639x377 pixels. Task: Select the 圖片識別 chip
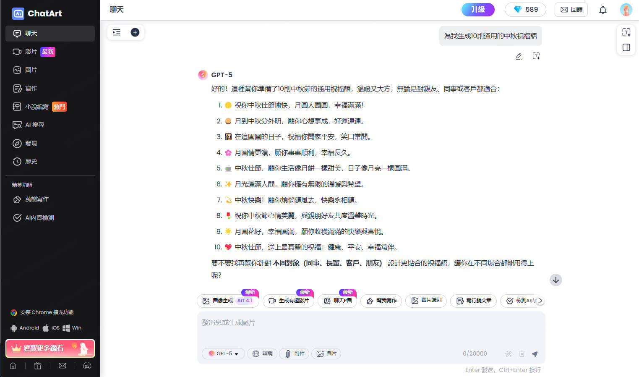[426, 301]
